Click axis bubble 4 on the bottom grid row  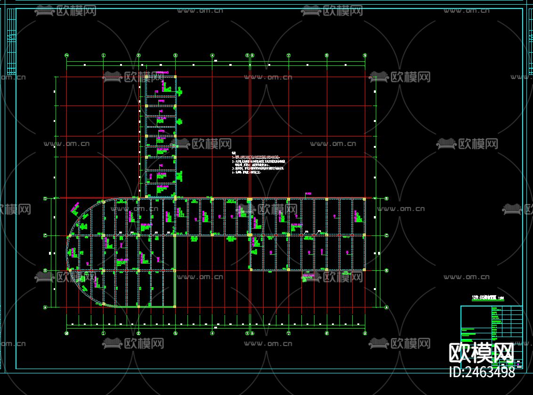(x=212, y=333)
